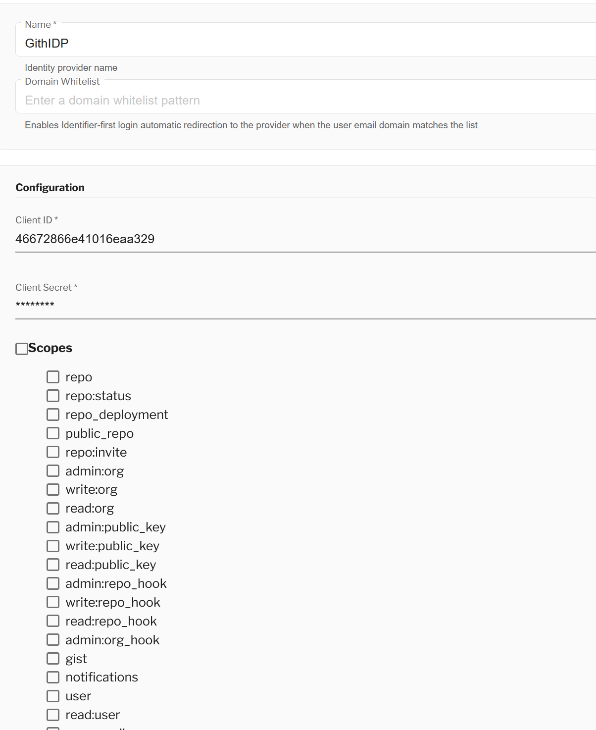Select the public_repo scope checkbox
Viewport: 596px width, 730px height.
(x=53, y=433)
